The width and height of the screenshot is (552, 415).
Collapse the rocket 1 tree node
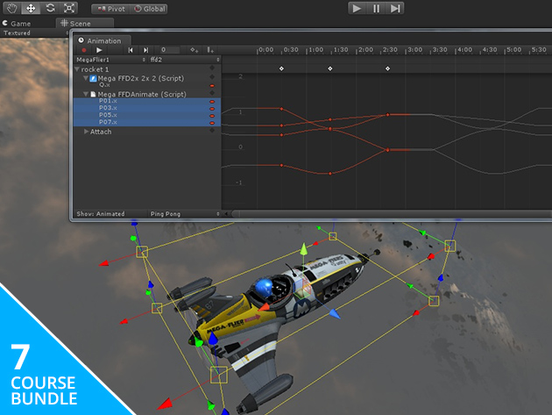77,68
